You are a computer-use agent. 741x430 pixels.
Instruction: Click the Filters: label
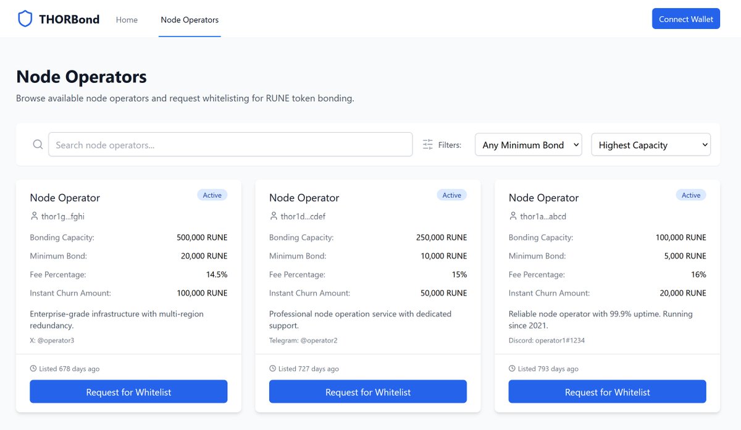[x=450, y=145]
